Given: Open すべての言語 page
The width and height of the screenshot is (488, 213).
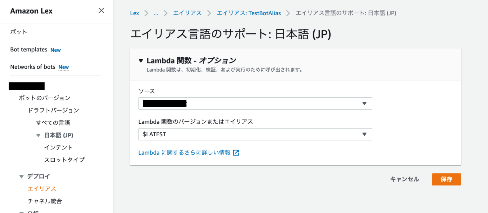Looking at the screenshot, I should click(53, 123).
